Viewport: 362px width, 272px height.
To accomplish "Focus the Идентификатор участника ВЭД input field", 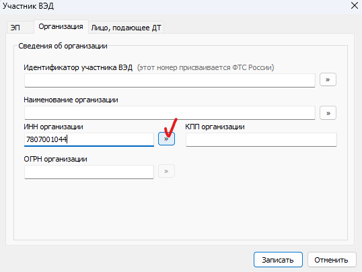I will coord(170,80).
